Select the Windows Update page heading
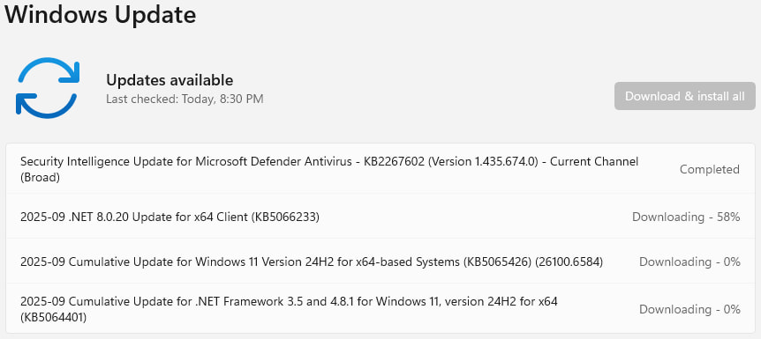This screenshot has width=761, height=339. [101, 14]
